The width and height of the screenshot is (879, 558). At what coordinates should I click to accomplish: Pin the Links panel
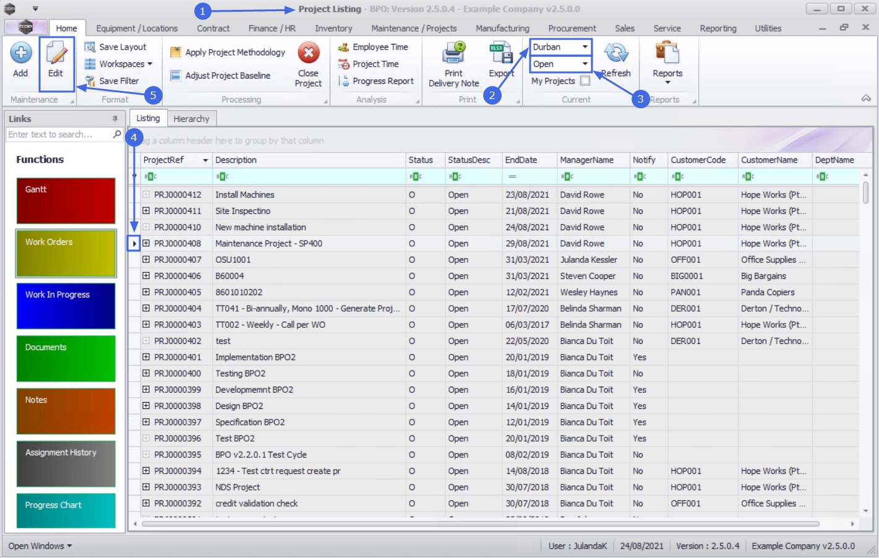115,119
